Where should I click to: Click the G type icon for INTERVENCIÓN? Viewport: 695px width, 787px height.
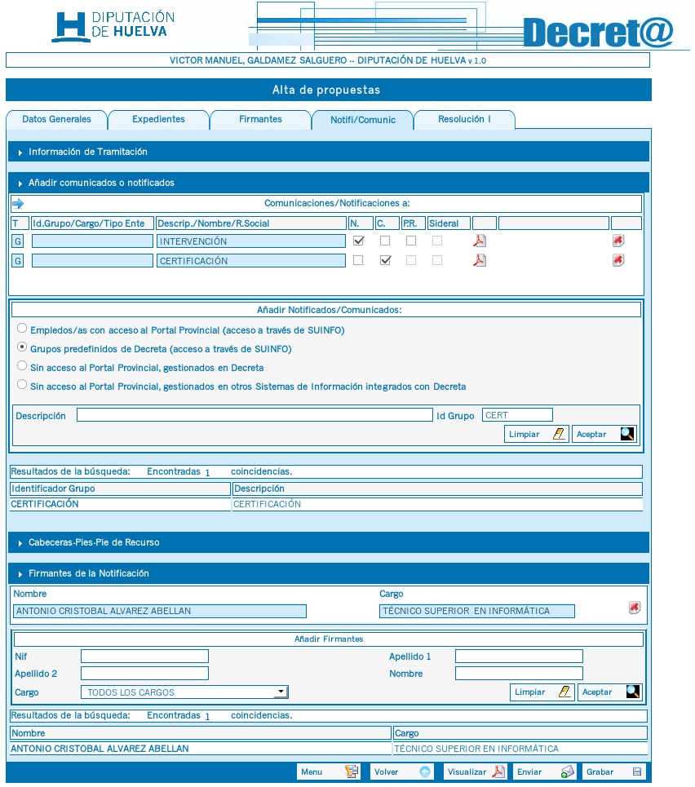[x=18, y=241]
